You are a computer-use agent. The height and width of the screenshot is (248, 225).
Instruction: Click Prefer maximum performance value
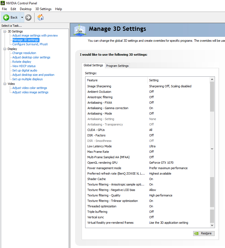tap(168, 168)
